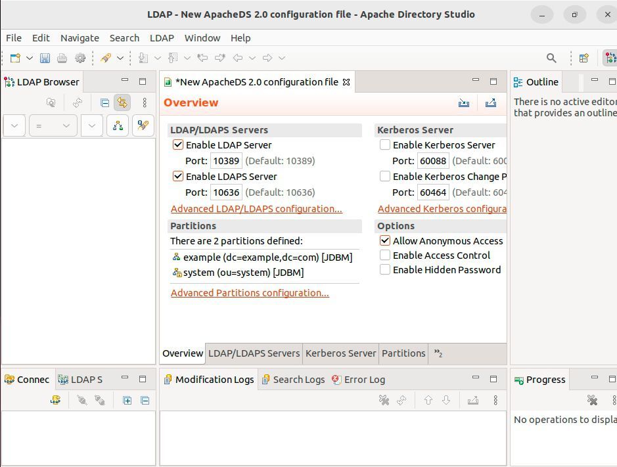Viewport: 617px width, 467px height.
Task: Create a new connection in the Connections panel
Action: click(x=55, y=400)
